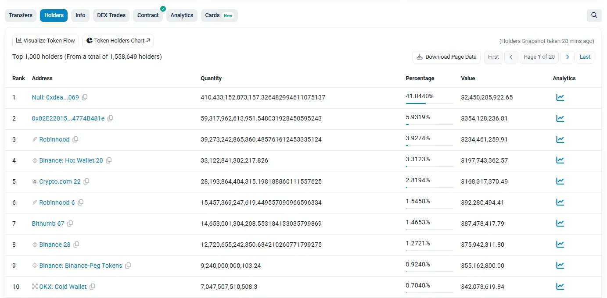Viewport: 607px width, 298px height.
Task: Open token search via magnifier icon
Action: click(594, 15)
